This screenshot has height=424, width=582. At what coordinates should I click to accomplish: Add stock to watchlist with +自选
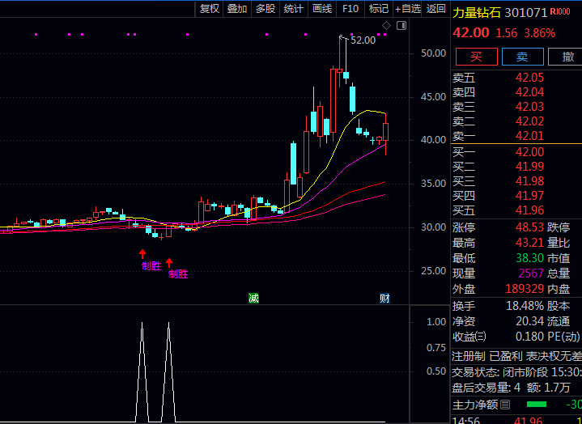tap(408, 9)
